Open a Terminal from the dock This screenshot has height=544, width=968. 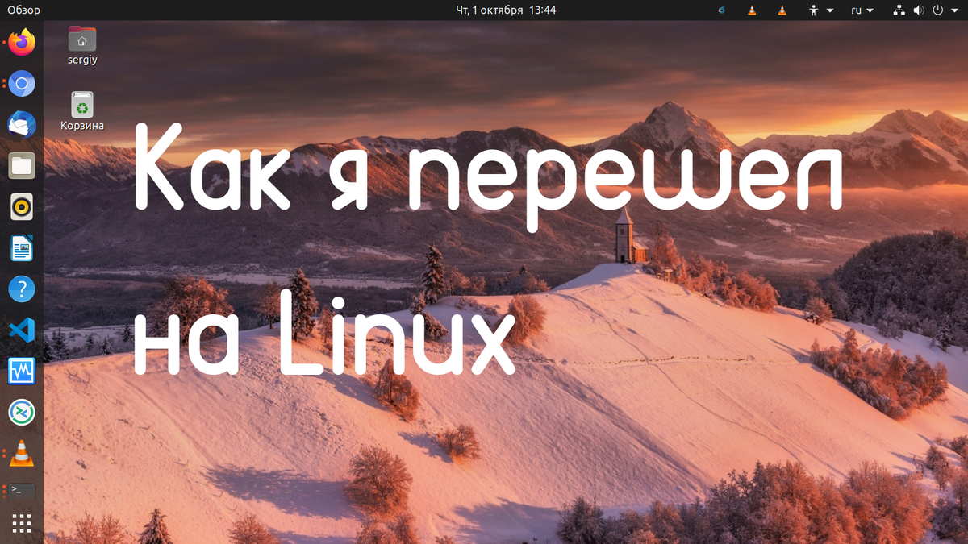pos(21,492)
